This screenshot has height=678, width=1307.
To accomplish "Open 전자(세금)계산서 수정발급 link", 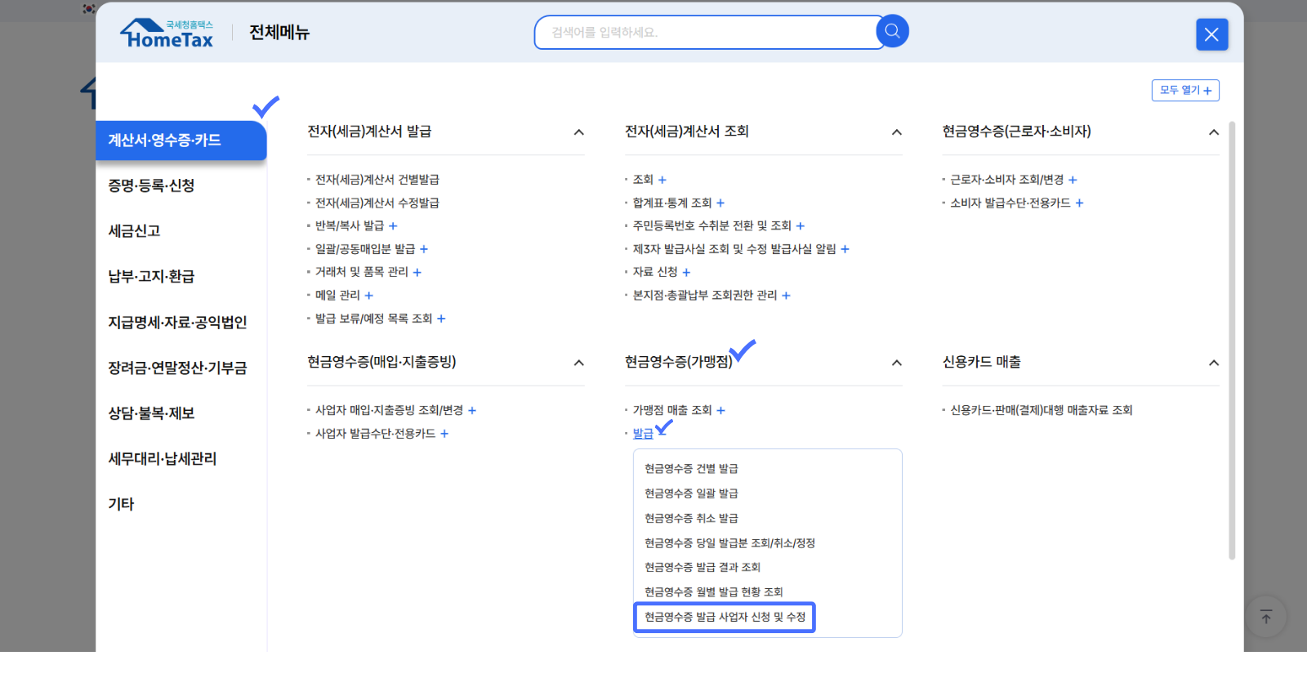I will (377, 203).
